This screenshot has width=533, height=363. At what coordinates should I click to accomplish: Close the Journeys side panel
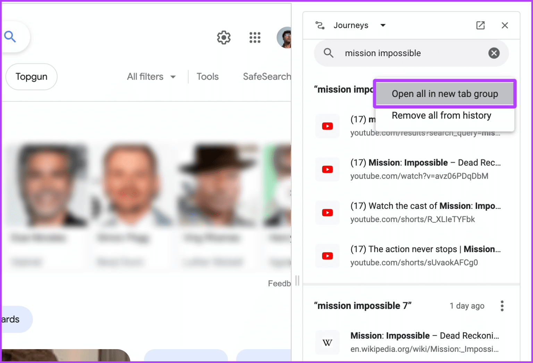(505, 25)
